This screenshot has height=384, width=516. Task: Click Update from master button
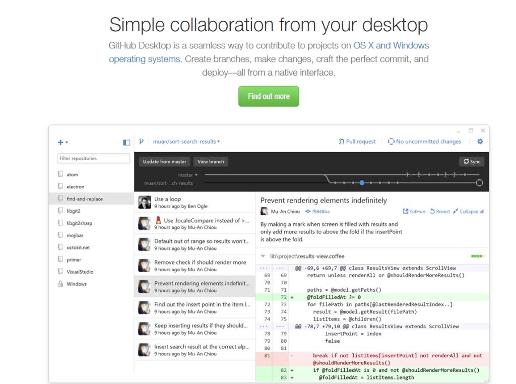165,162
